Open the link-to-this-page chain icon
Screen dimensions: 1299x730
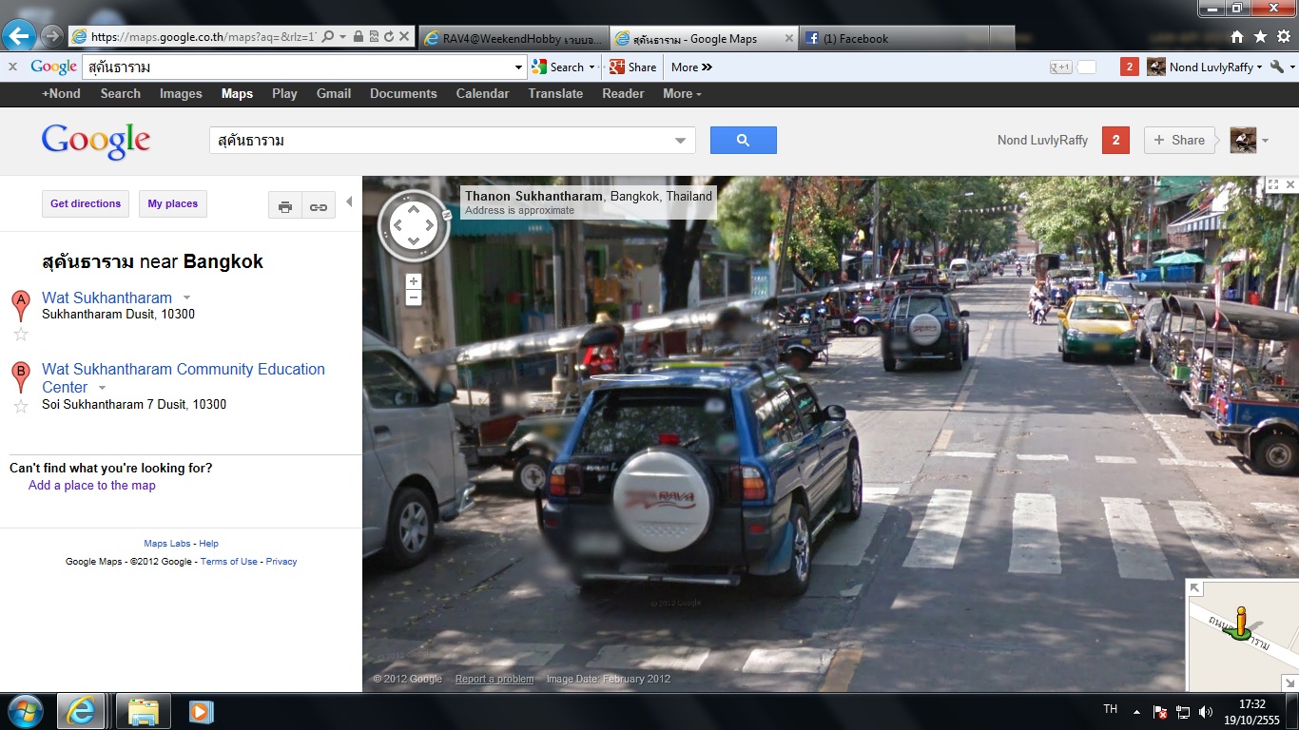[319, 206]
